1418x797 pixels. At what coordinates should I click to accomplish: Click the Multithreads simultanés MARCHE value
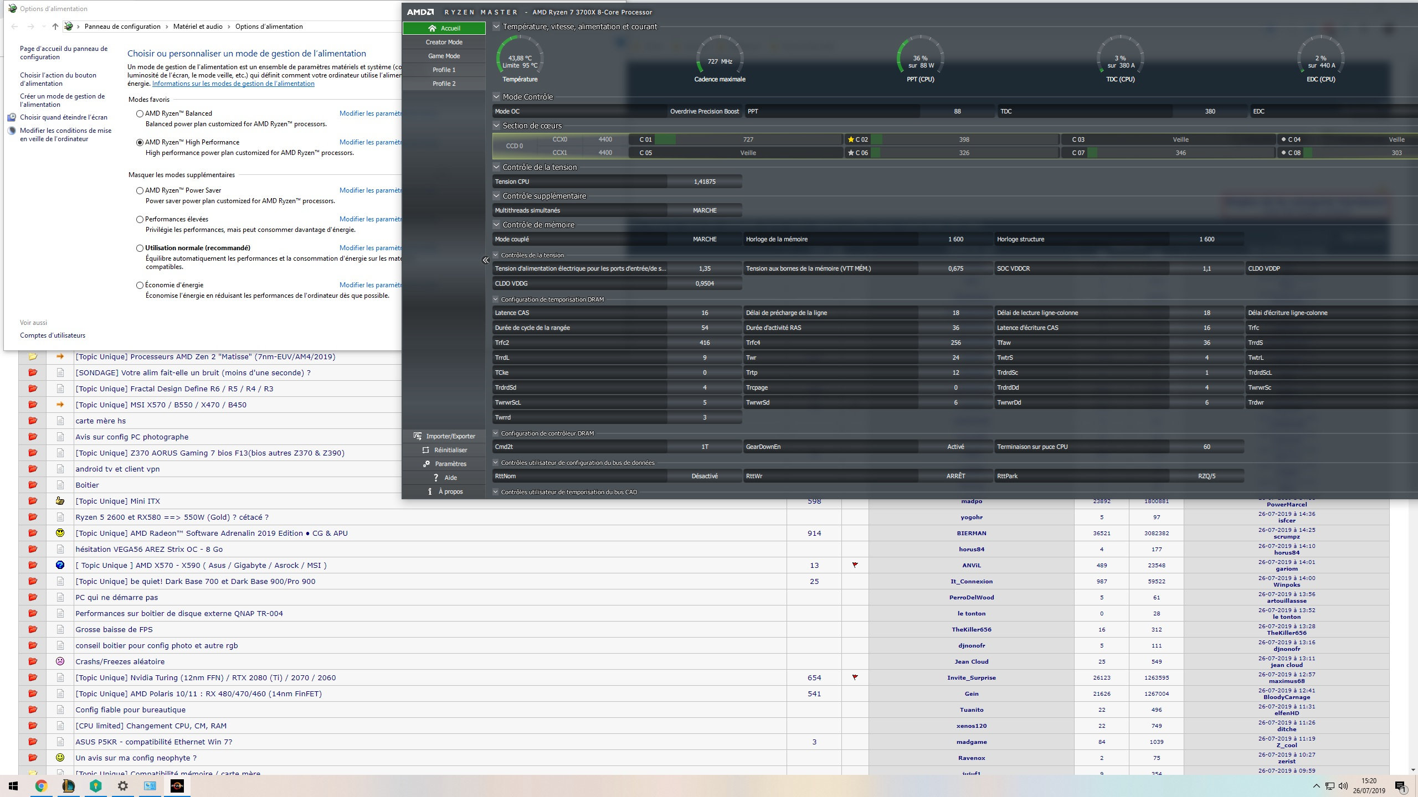click(705, 210)
